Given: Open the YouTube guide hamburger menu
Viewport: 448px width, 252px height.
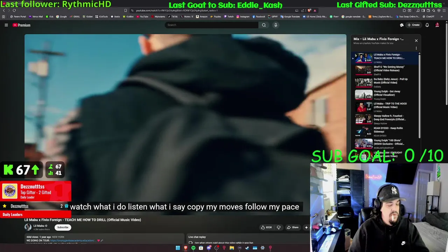Looking at the screenshot, I should [x=6, y=25].
